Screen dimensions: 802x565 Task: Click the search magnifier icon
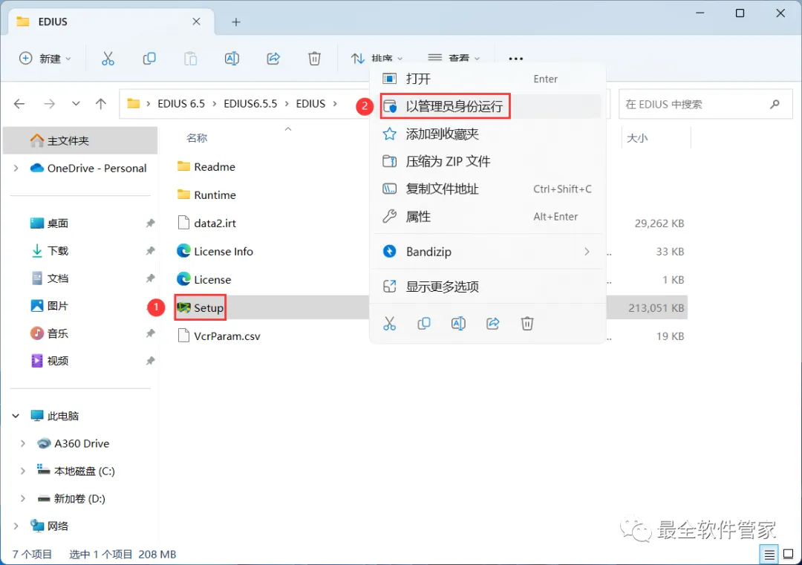point(775,104)
